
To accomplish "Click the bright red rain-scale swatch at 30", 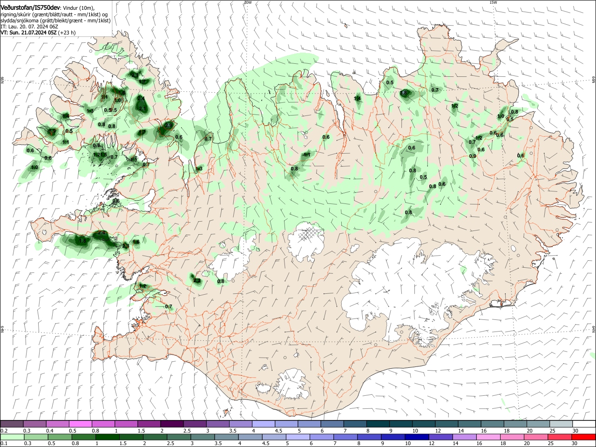I will (x=583, y=437).
